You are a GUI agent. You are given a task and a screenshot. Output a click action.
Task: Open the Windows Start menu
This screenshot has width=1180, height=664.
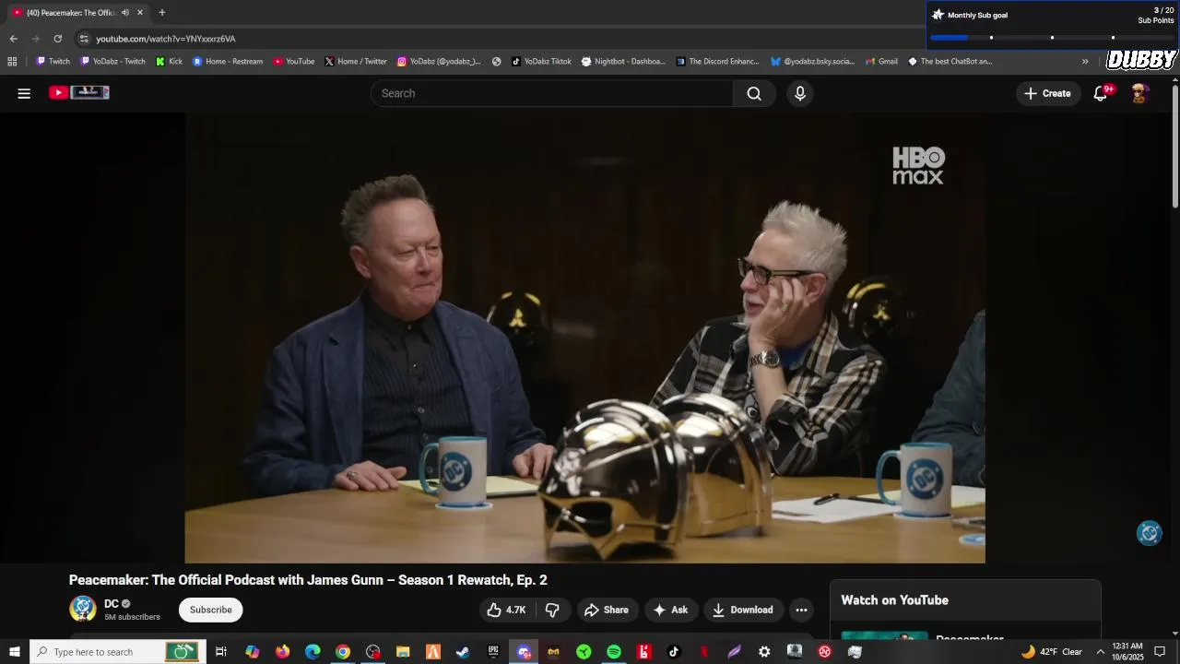(14, 652)
